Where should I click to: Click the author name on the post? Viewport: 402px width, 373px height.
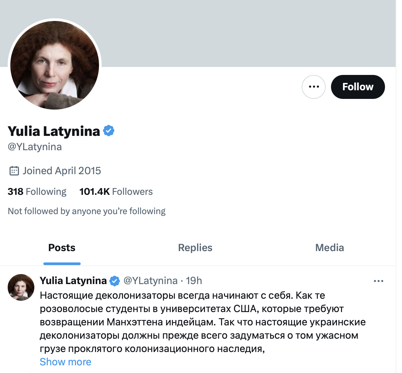(x=73, y=281)
